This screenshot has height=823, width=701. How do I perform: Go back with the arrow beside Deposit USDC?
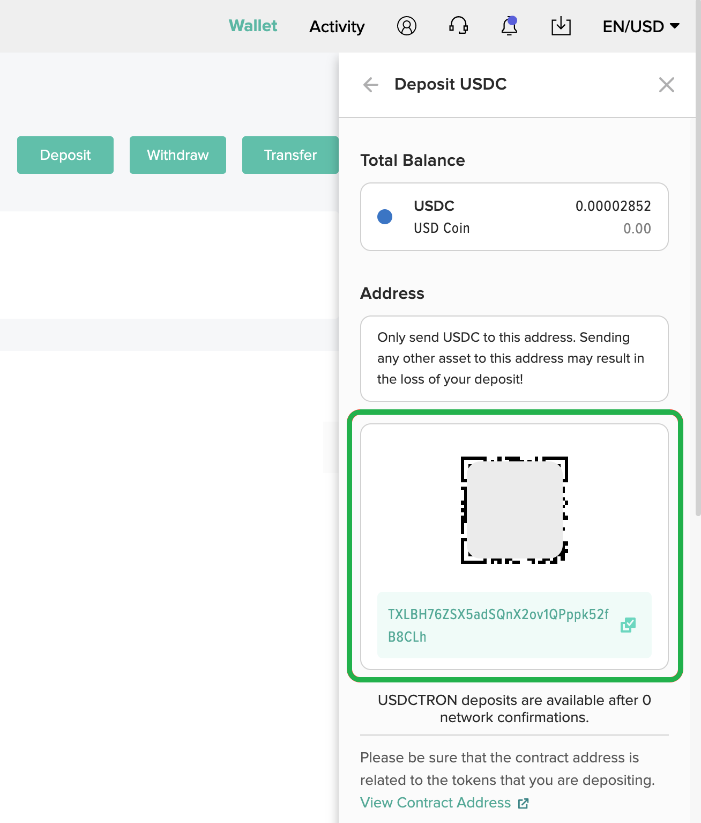coord(371,84)
